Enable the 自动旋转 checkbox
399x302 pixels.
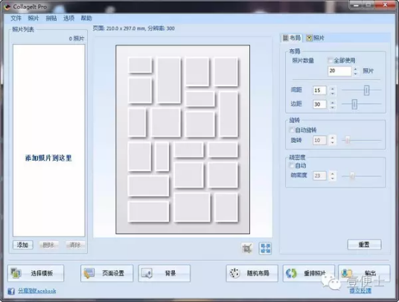(292, 130)
